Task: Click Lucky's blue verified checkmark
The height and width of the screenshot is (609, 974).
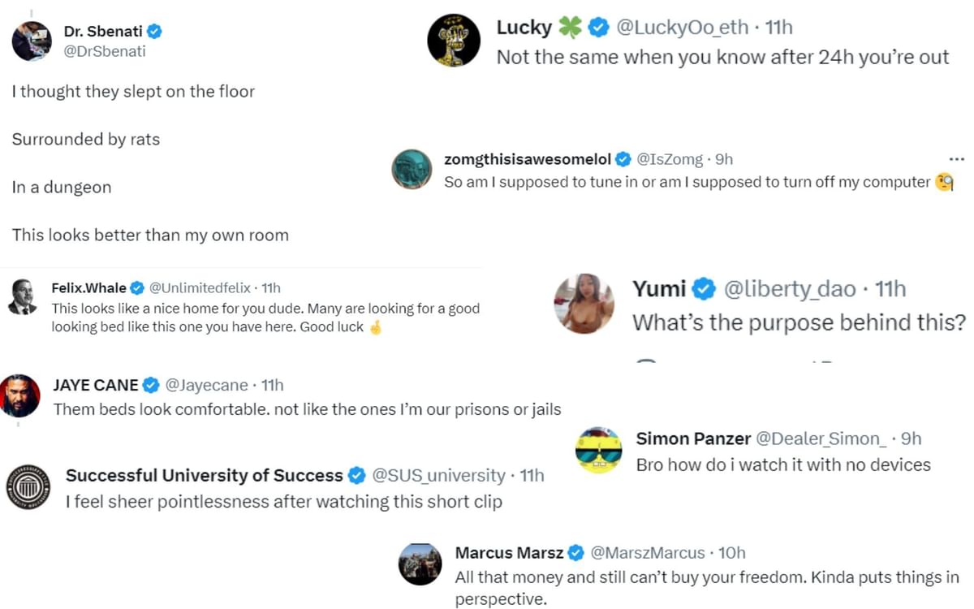Action: [x=598, y=28]
